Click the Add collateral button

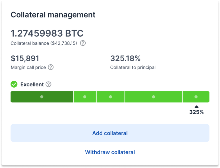point(110,133)
